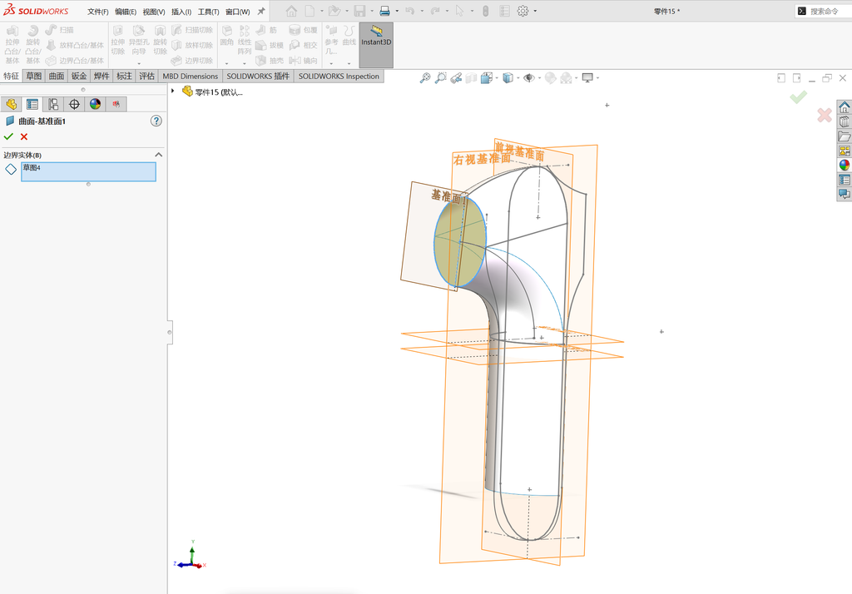Open the Design Library task pane icon
The height and width of the screenshot is (594, 852).
[x=845, y=121]
